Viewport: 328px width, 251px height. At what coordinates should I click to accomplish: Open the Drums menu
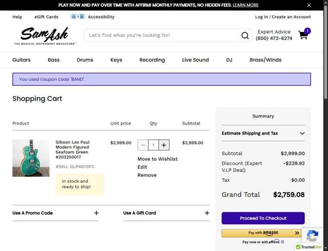pyautogui.click(x=85, y=60)
